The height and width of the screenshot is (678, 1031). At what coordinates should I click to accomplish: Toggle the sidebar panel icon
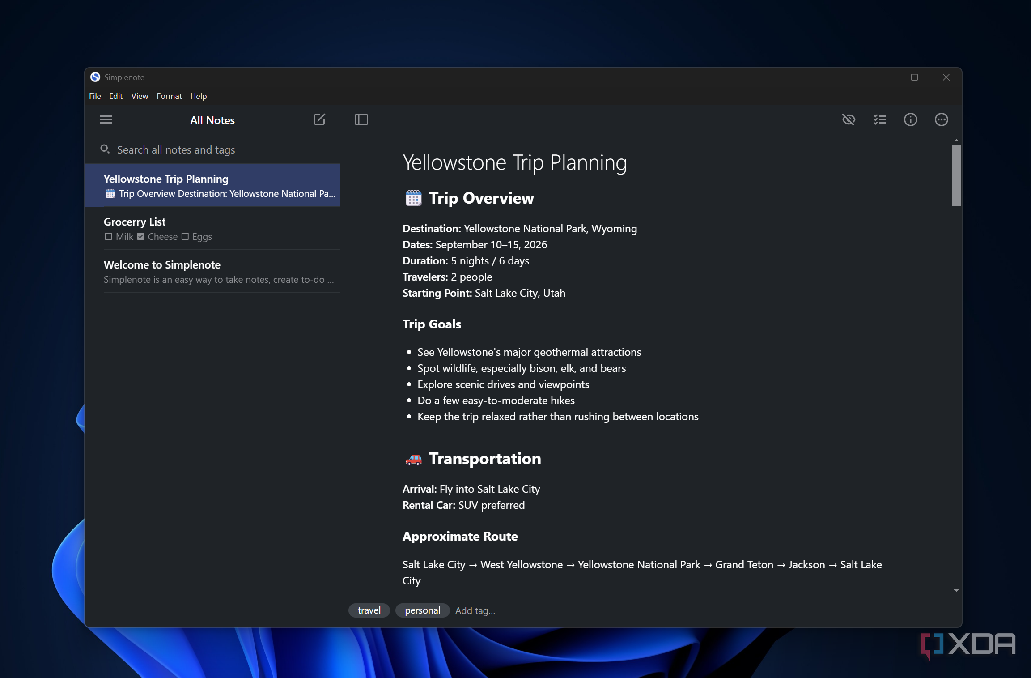click(x=361, y=119)
